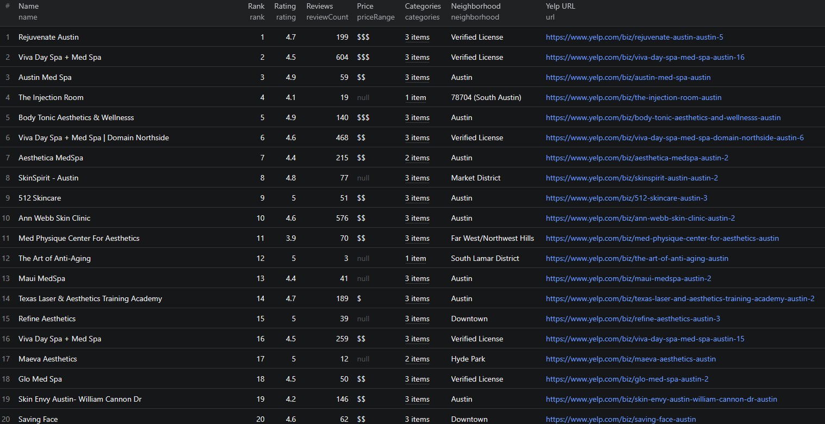Click the Categories column header
Screen dimensions: 825x424
[423, 6]
